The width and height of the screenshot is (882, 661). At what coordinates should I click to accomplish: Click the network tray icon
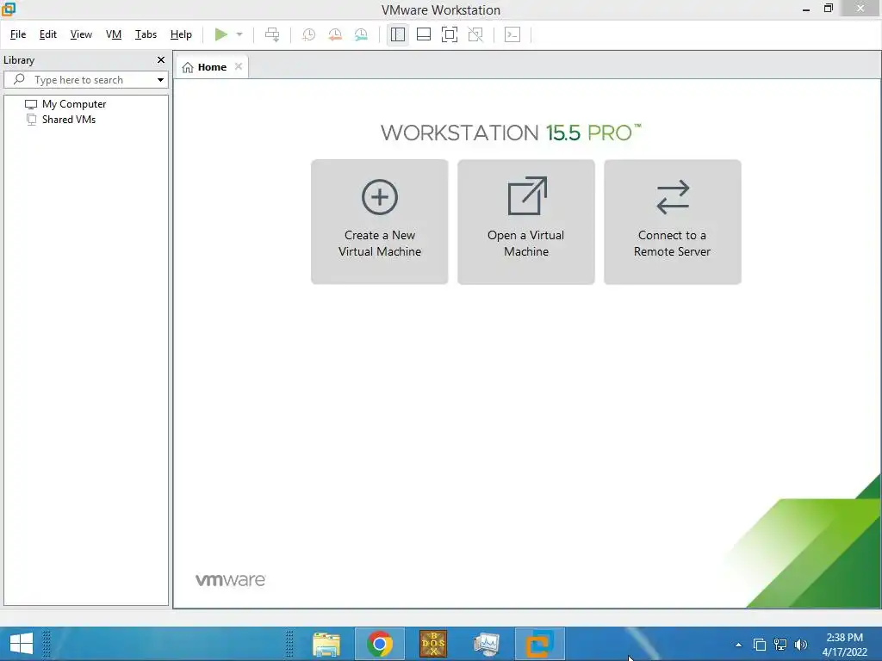tap(780, 645)
